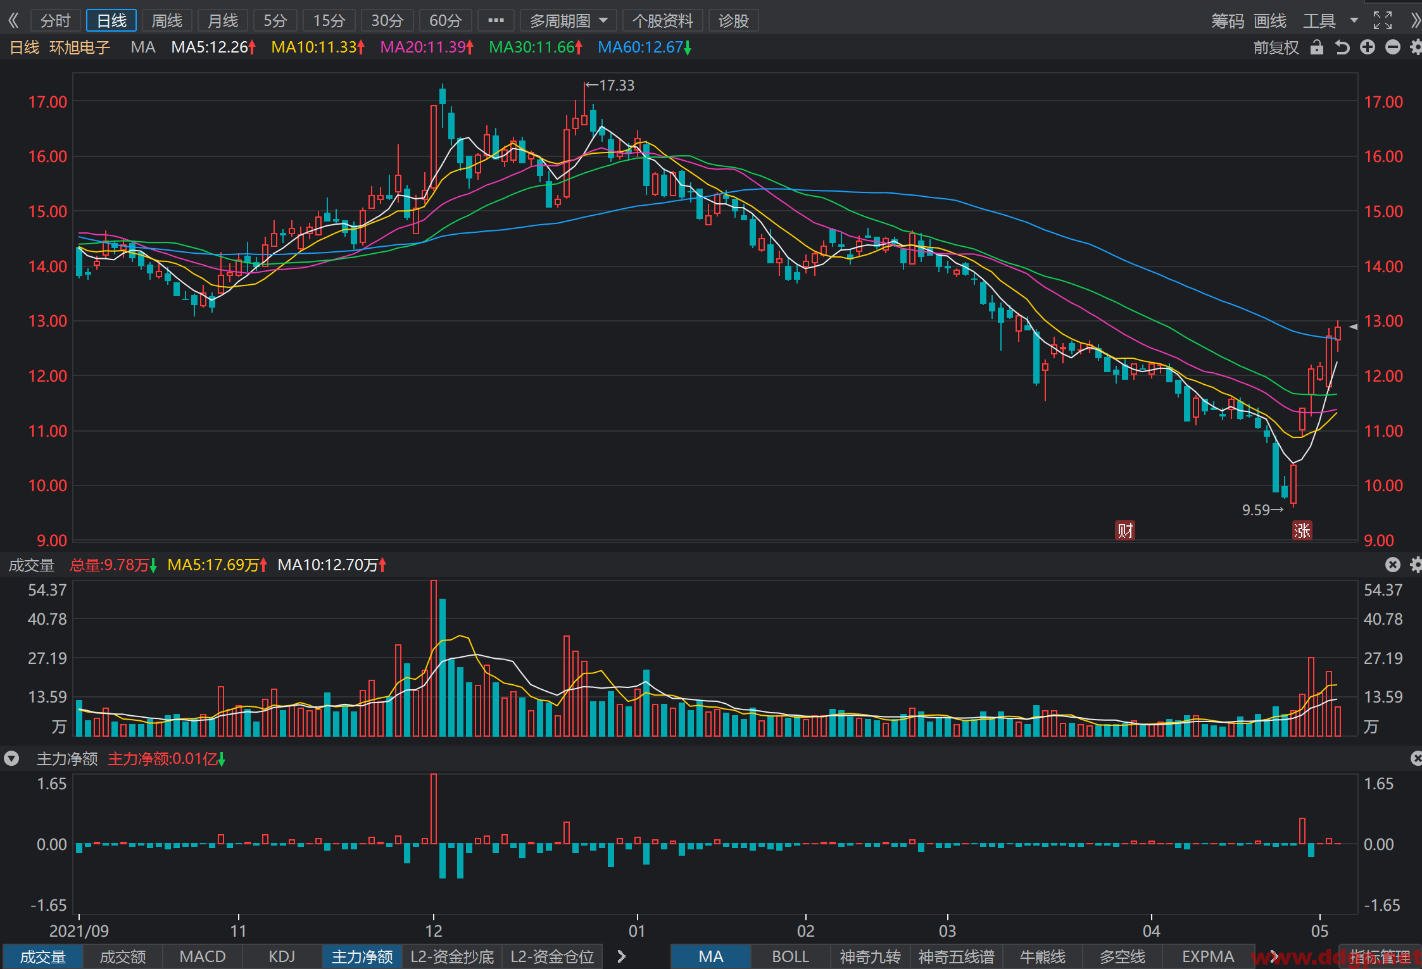This screenshot has width=1422, height=969.
Task: Select the 牛熊线 overlay tab
Action: click(x=1043, y=956)
